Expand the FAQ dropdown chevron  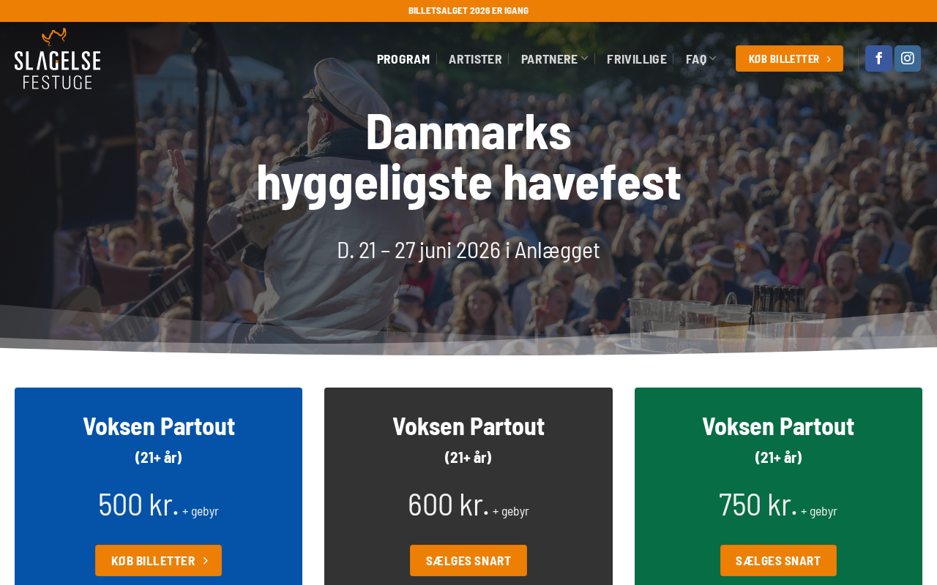(x=713, y=58)
